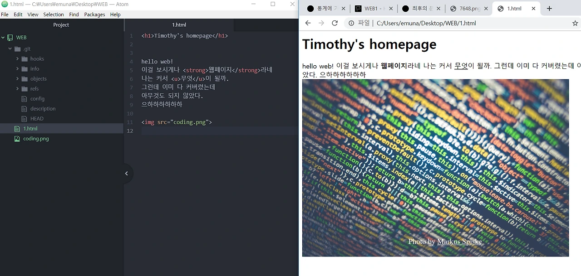Image resolution: width=581 pixels, height=276 pixels.
Task: View site information icon next to 파일
Action: [x=351, y=23]
